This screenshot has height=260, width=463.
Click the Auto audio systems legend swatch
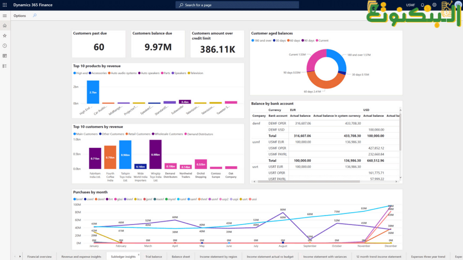tap(109, 73)
